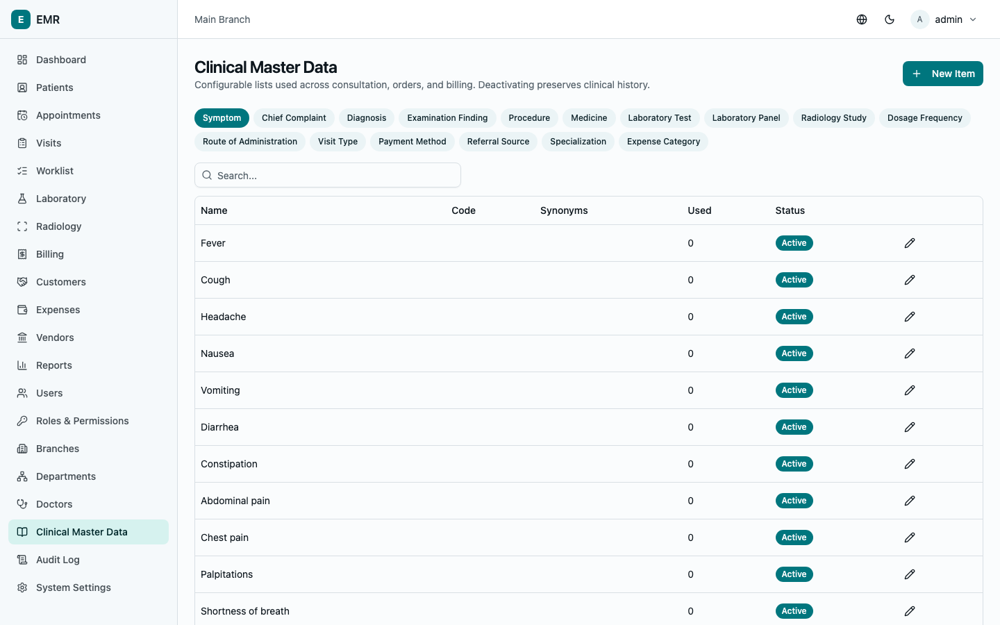This screenshot has width=1000, height=625.
Task: Edit the Nausea row pencil icon
Action: [x=910, y=353]
